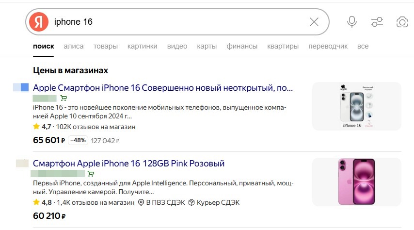The width and height of the screenshot is (414, 230).
Task: Click the search field containing iphone 16
Action: tap(175, 22)
